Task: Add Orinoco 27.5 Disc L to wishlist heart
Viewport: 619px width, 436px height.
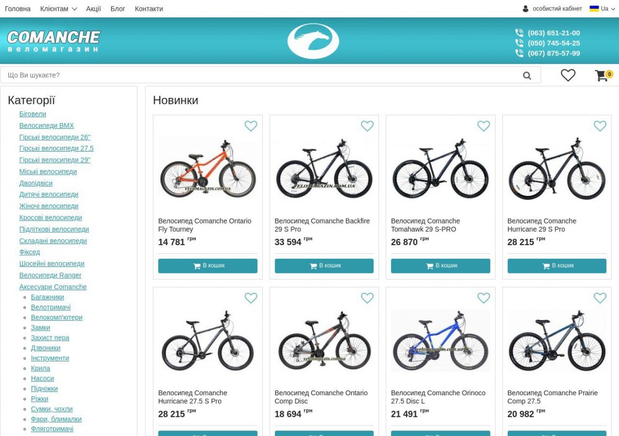Action: pos(484,298)
